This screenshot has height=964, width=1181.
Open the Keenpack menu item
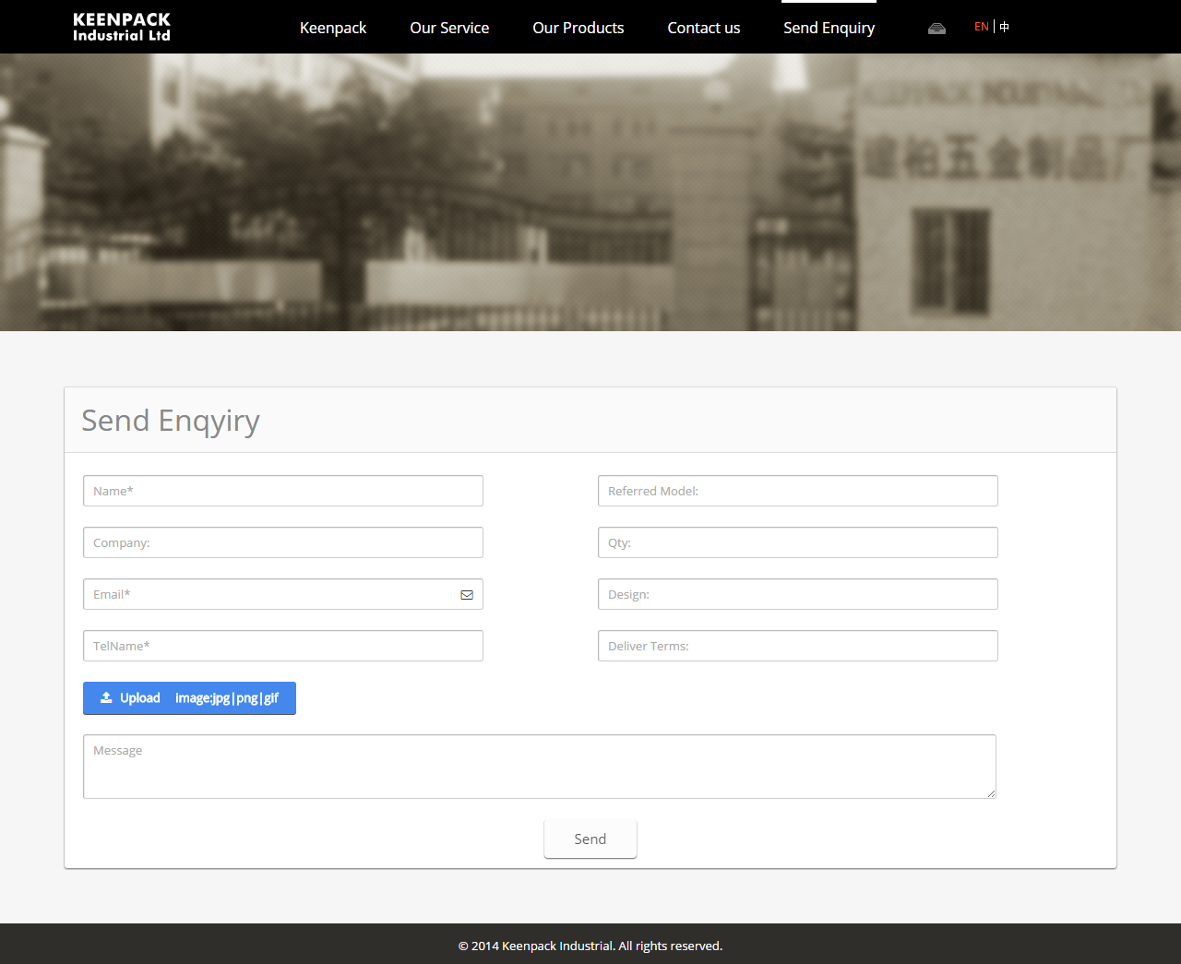(333, 28)
